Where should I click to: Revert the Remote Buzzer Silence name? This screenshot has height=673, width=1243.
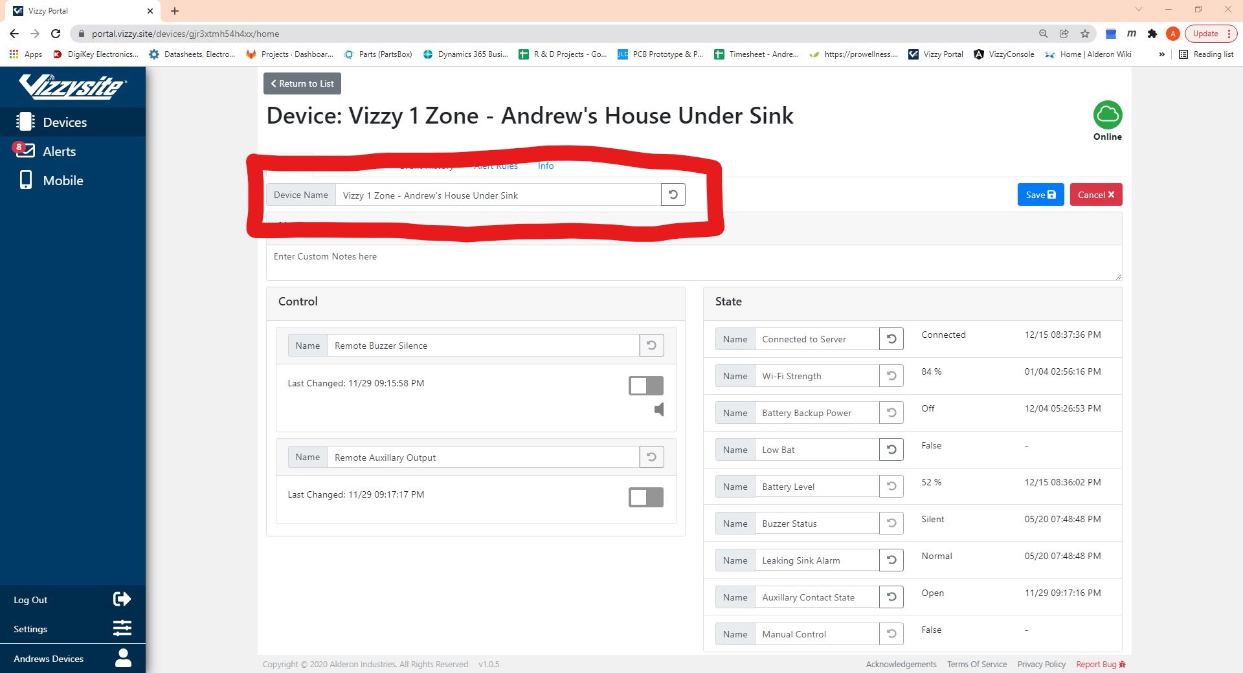point(652,346)
